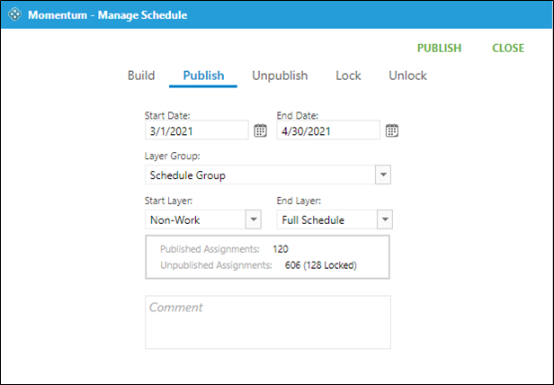Image resolution: width=554 pixels, height=385 pixels.
Task: Click the Momentum app icon in title bar
Action: 13,14
